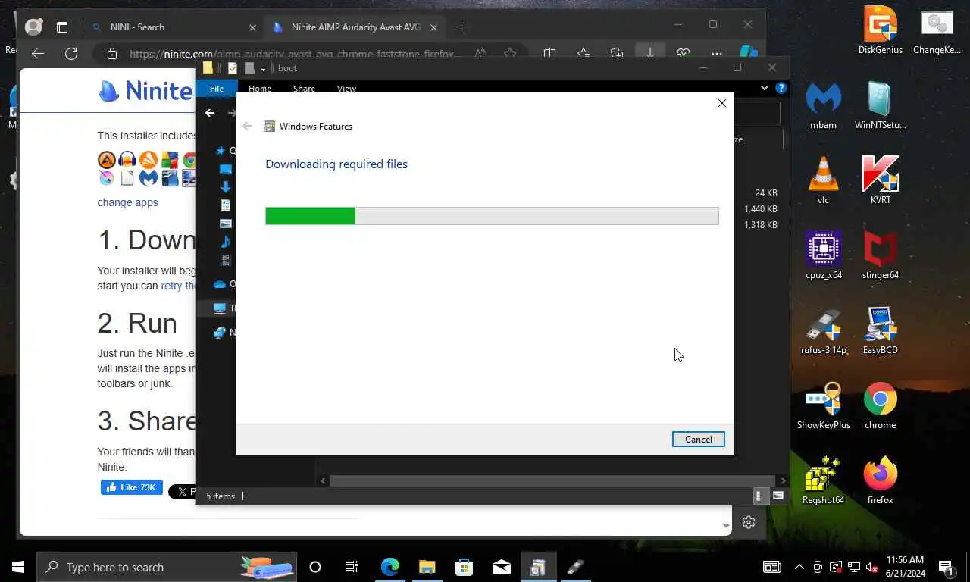970x582 pixels.
Task: Click Facebook Like 73K button
Action: [132, 487]
